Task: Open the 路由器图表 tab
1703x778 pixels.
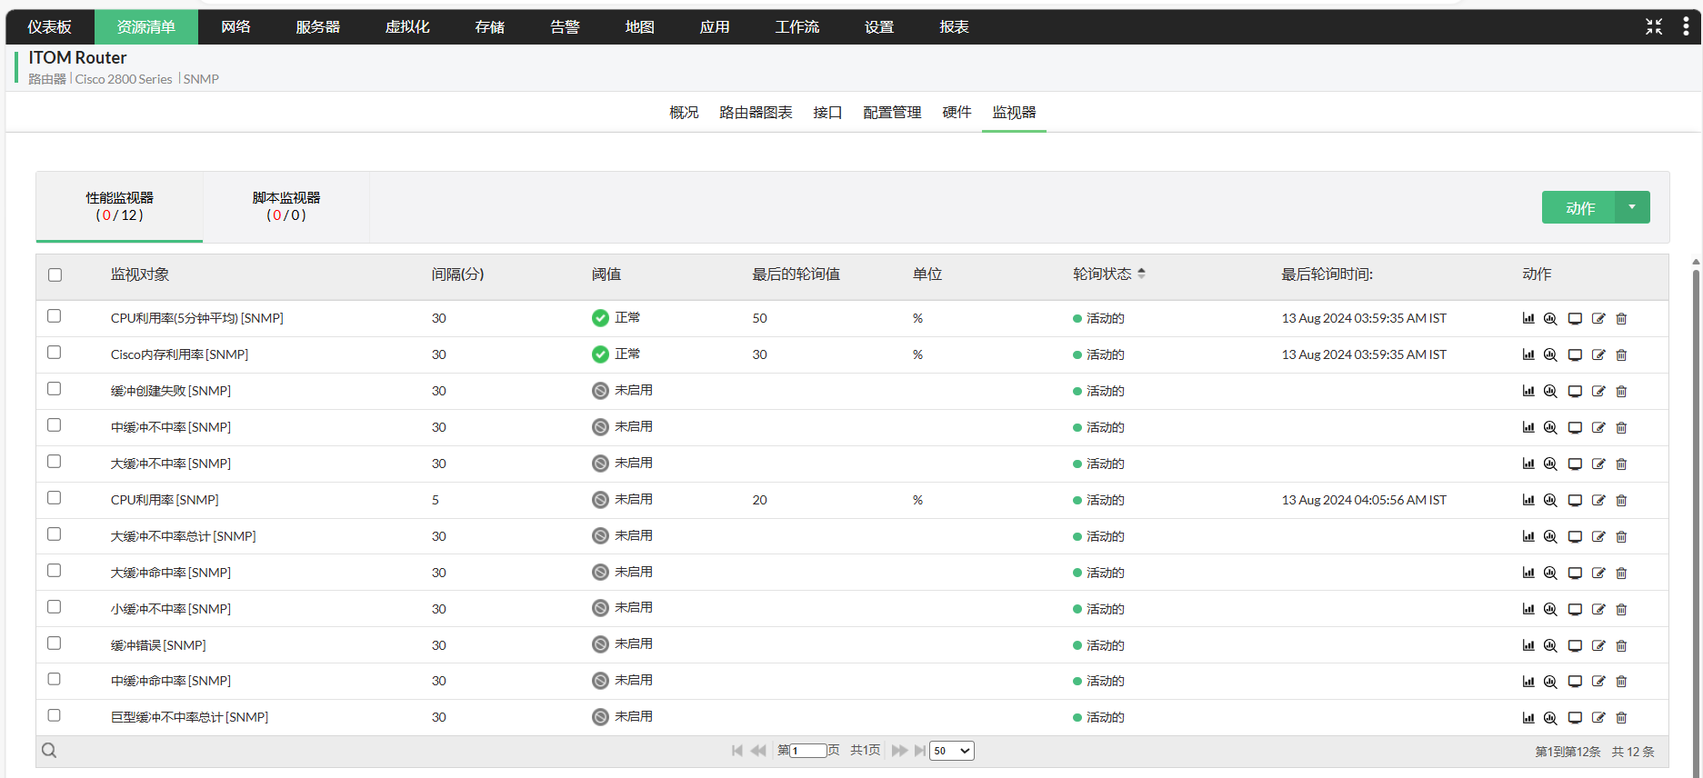Action: coord(756,113)
